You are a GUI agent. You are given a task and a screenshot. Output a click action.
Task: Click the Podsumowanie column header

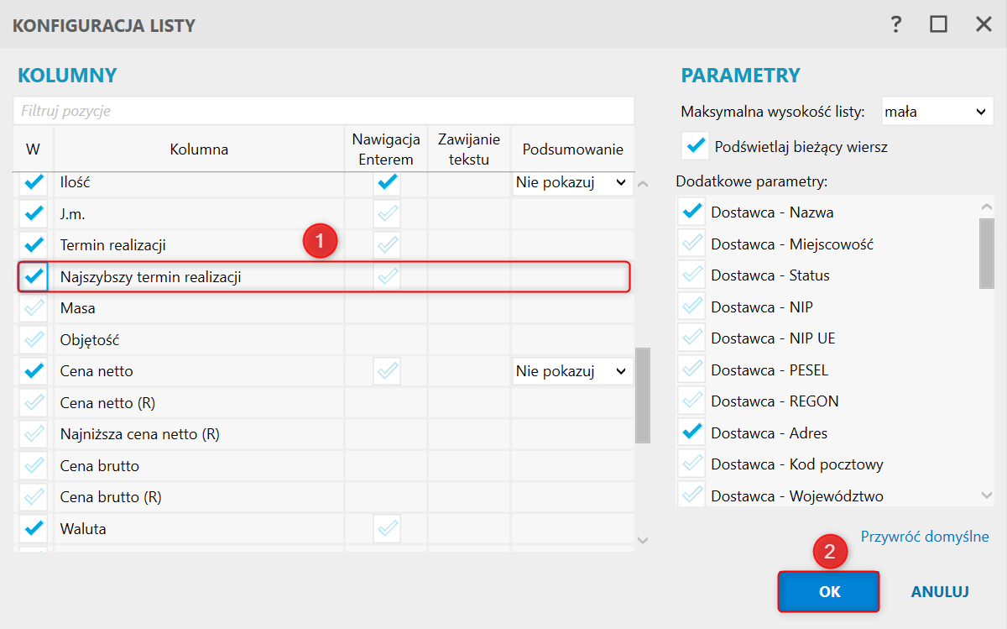click(x=572, y=149)
